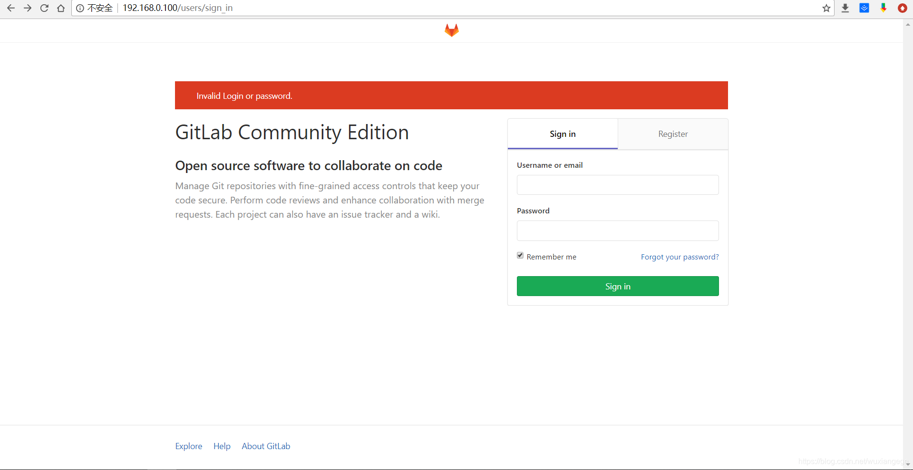This screenshot has width=913, height=470.
Task: Click the 'GitLab Community Edition' heading
Action: pos(292,132)
